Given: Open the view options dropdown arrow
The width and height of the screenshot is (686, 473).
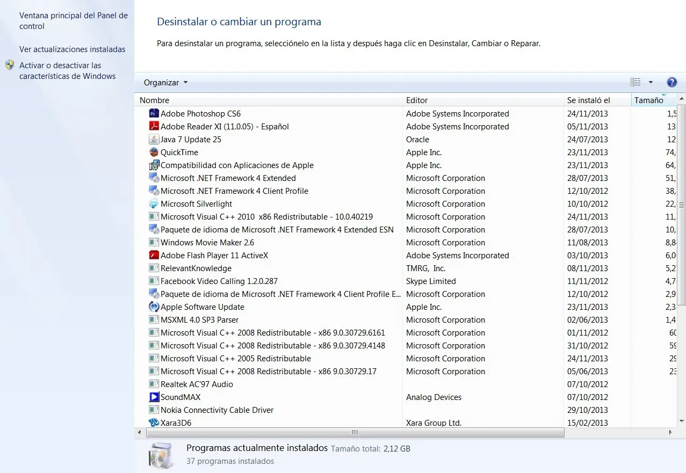Looking at the screenshot, I should tap(651, 82).
